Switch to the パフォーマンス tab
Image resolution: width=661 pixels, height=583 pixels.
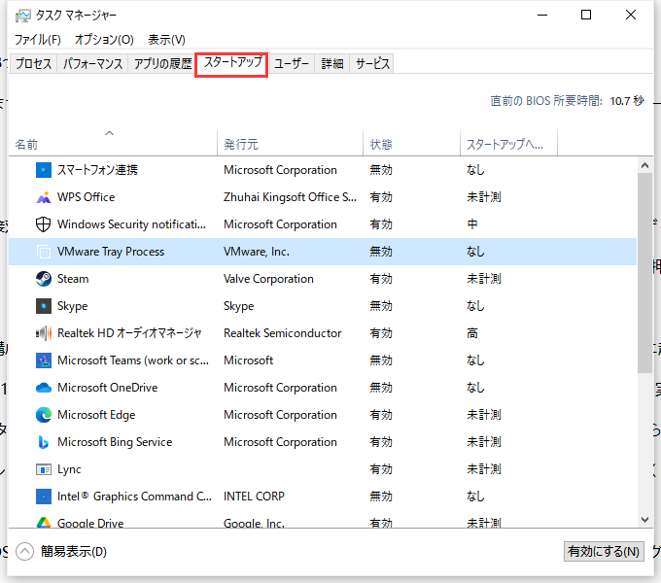pyautogui.click(x=92, y=63)
